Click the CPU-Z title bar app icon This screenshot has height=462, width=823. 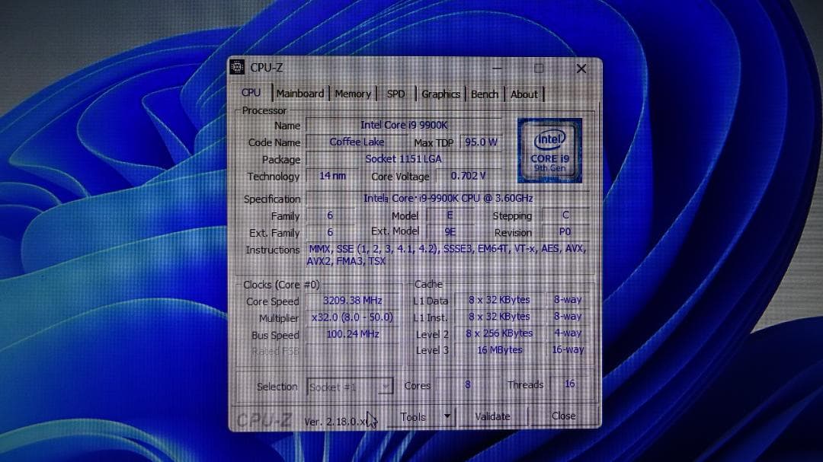[237, 67]
